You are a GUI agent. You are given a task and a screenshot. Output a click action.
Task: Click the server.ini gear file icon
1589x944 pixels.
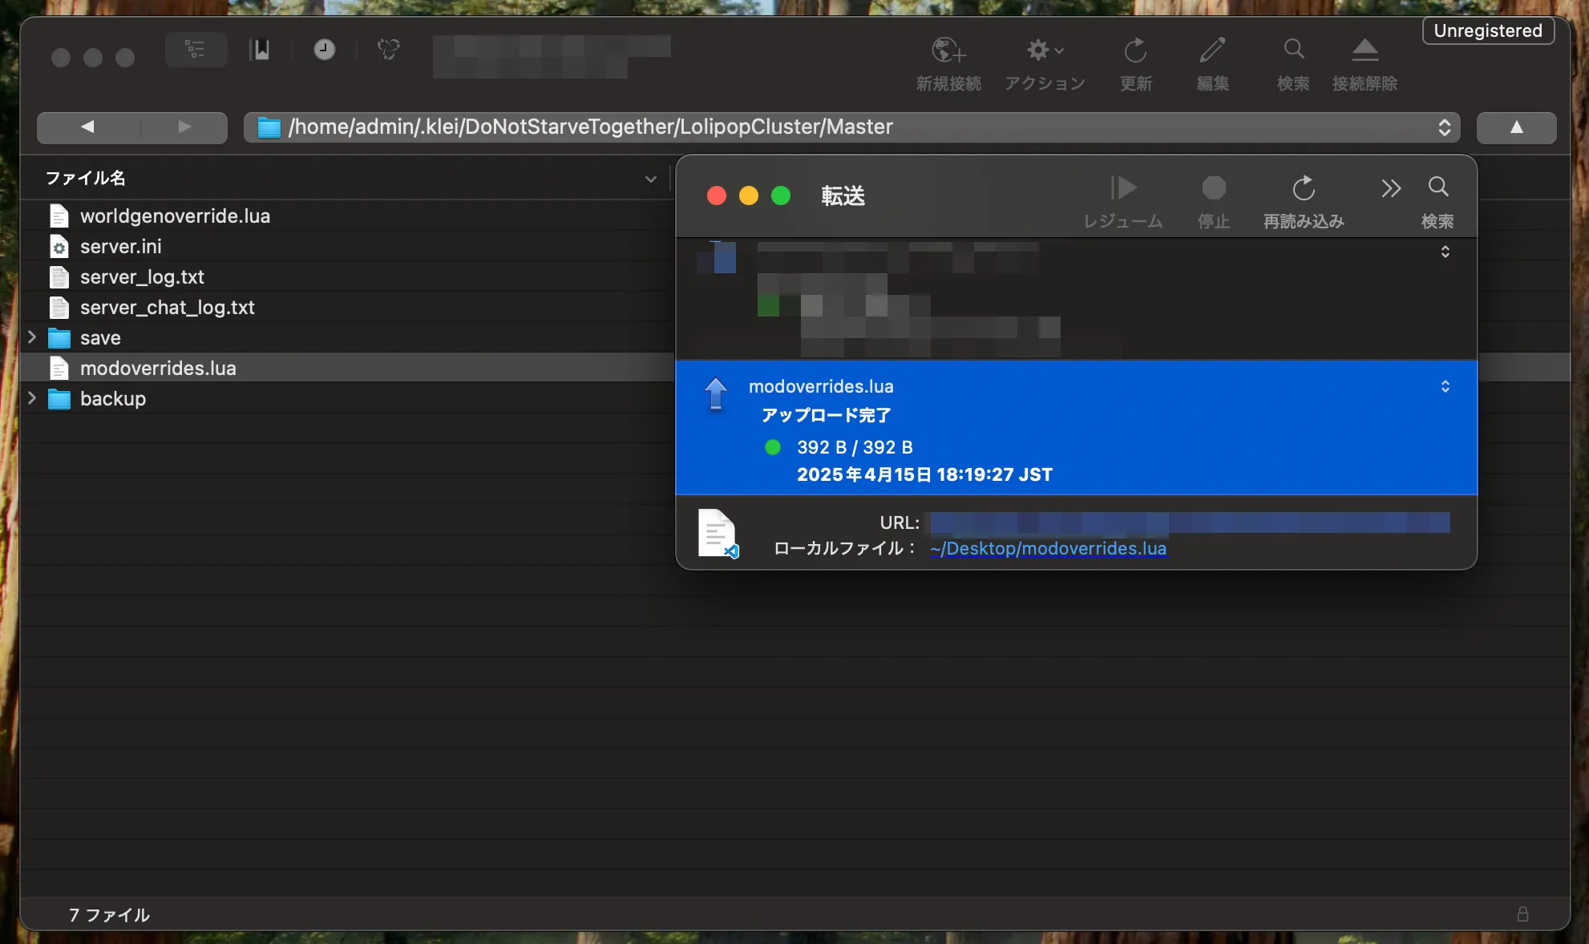[59, 247]
